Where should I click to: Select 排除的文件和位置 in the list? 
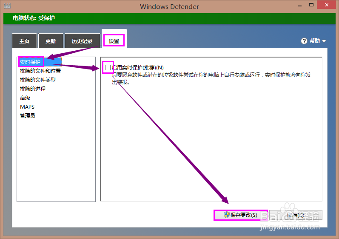(x=40, y=71)
